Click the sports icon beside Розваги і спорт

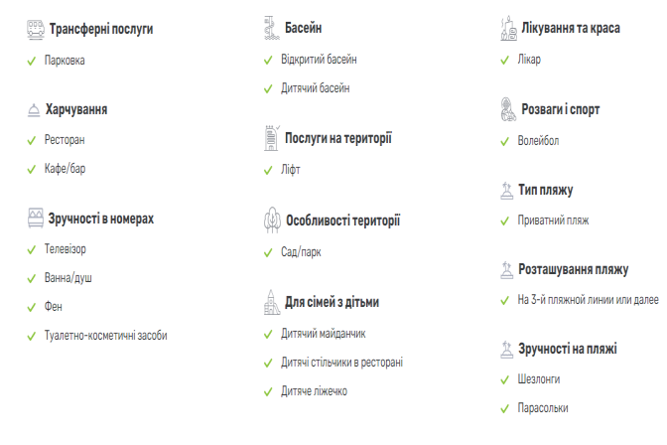pyautogui.click(x=508, y=109)
